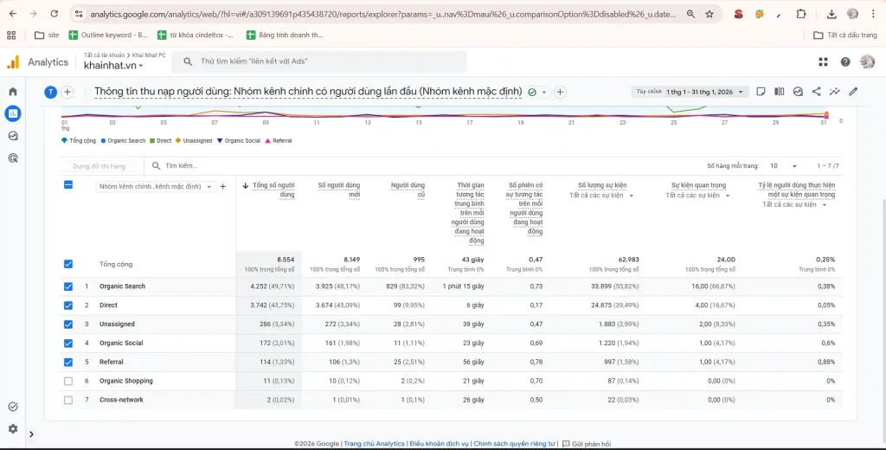886x450 pixels.
Task: Click the report status check icon
Action: point(532,92)
